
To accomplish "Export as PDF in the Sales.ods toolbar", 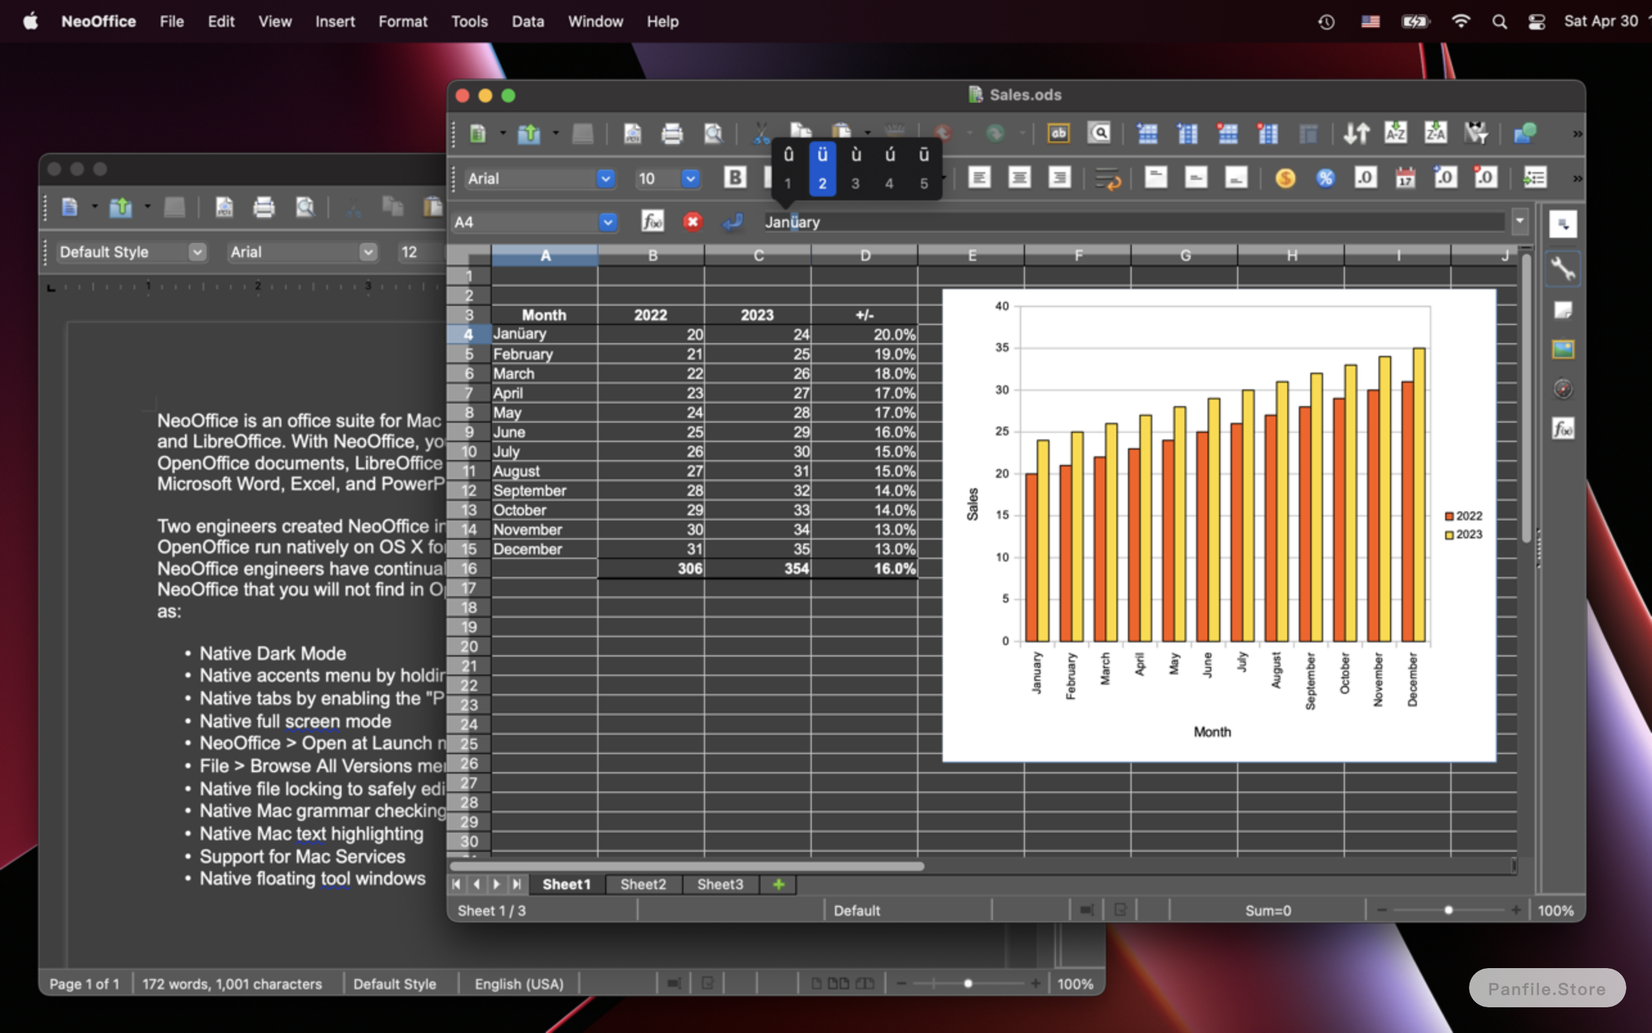I will point(633,133).
